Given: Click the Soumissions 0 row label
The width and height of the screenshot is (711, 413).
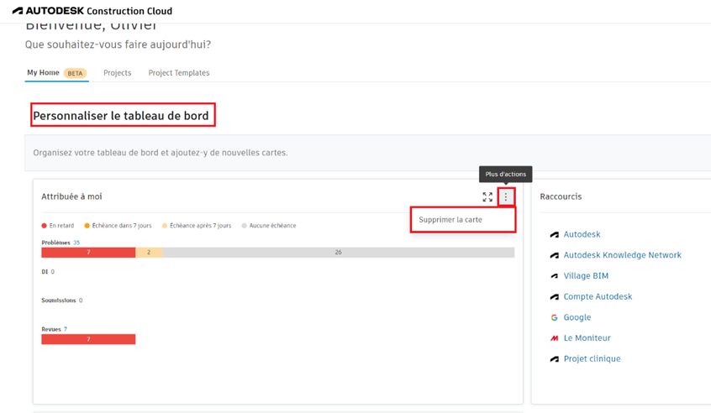Looking at the screenshot, I should coord(61,301).
